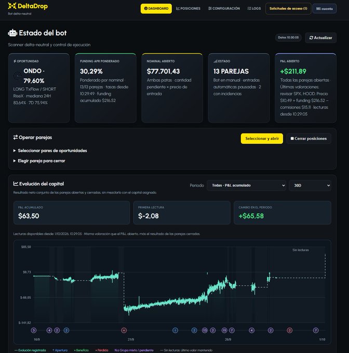Click the $-2,08 primera lectura value

[149, 216]
